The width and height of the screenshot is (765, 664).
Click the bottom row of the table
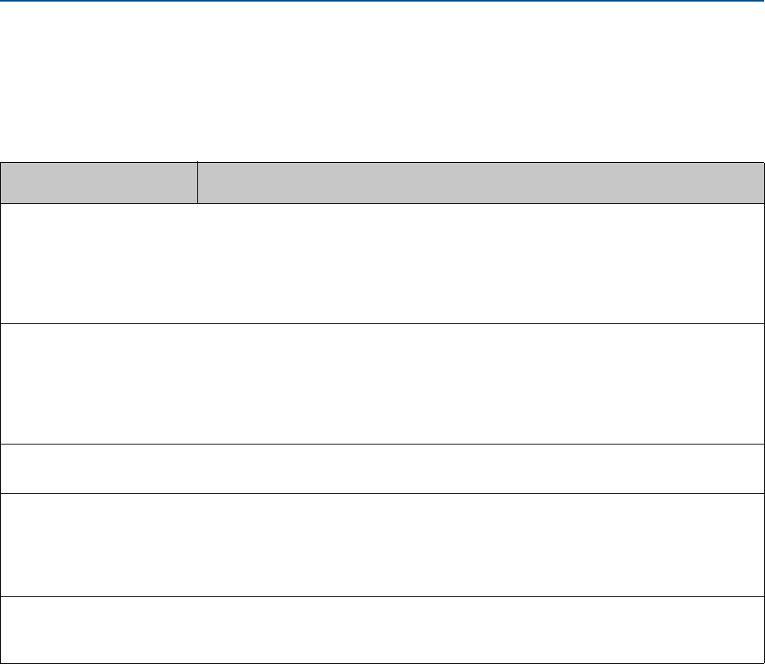tap(382, 629)
